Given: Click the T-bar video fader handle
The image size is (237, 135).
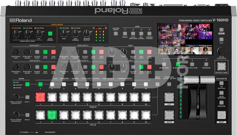Looking at the screenshot, I should click(x=199, y=80).
